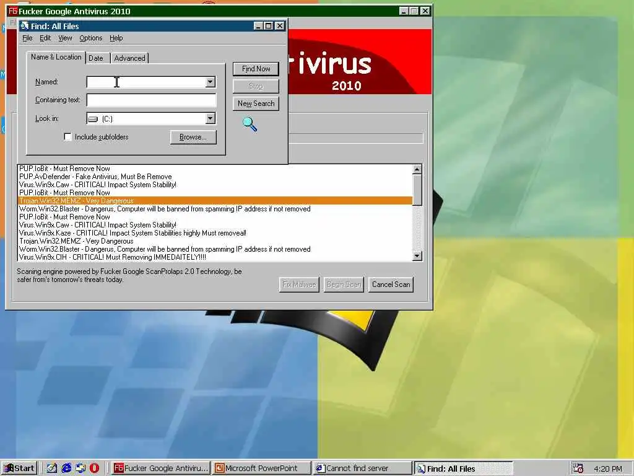Click the scan progress bar in antivirus window
This screenshot has width=634, height=476.
click(x=356, y=138)
